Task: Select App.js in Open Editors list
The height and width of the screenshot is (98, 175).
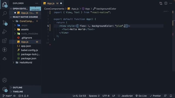Action: pos(25,13)
